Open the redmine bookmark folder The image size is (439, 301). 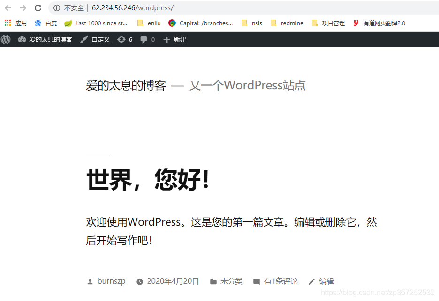click(287, 23)
